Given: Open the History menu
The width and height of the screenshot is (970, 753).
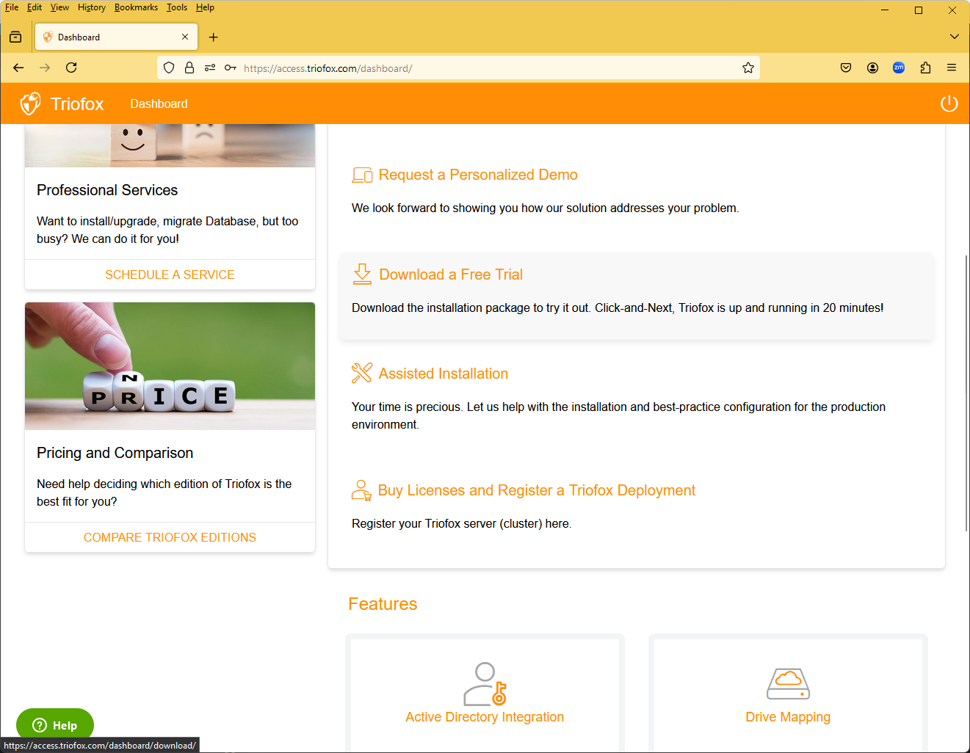Looking at the screenshot, I should [92, 7].
